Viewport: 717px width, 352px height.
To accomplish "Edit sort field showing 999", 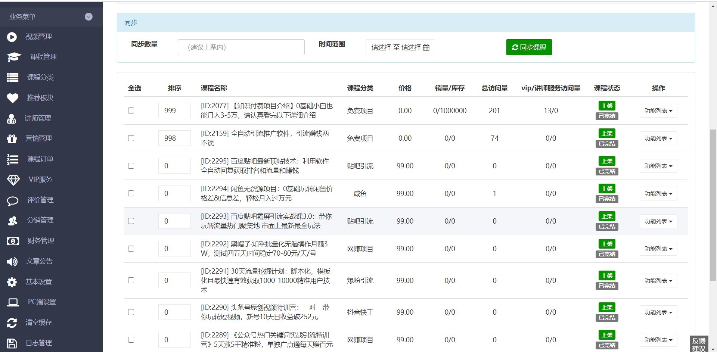I will (174, 110).
